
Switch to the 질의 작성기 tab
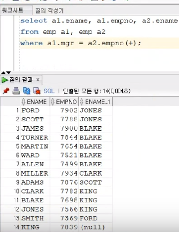[x=49, y=10]
